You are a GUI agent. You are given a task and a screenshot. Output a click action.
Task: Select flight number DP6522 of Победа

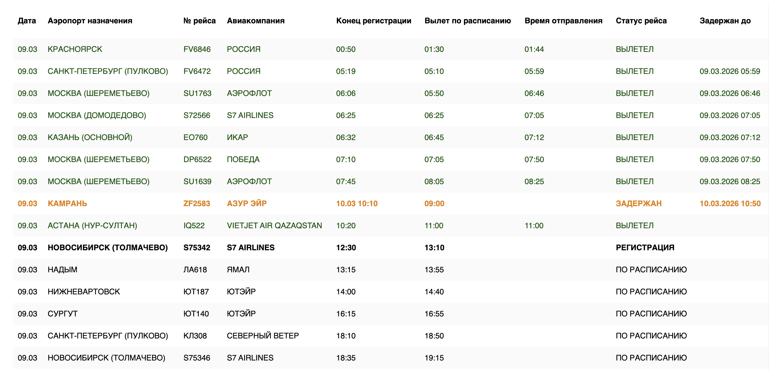pyautogui.click(x=197, y=159)
